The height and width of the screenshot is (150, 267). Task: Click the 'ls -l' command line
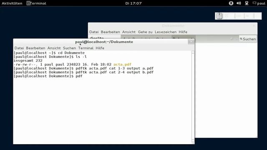coord(50,57)
